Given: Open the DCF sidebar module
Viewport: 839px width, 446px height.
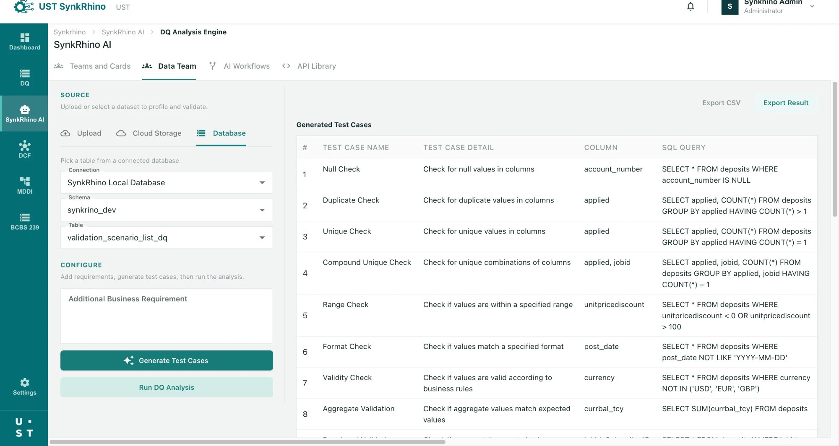Looking at the screenshot, I should pos(24,150).
